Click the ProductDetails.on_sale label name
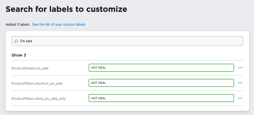254x115 pixels. tap(30, 68)
